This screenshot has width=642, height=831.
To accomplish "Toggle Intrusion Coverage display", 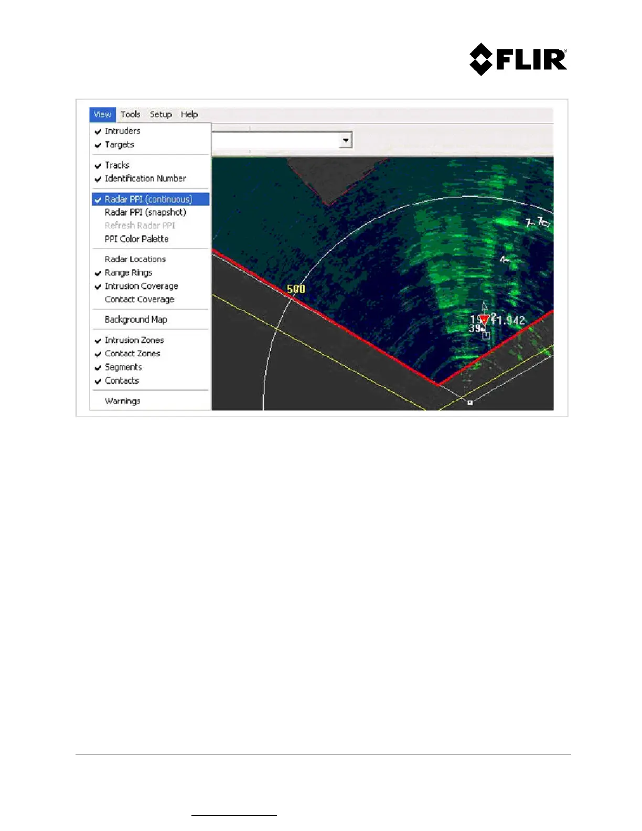I will 151,286.
